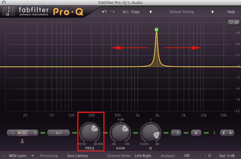
Task: Click the band bypass icon beside Q knob
Action: 177,133
